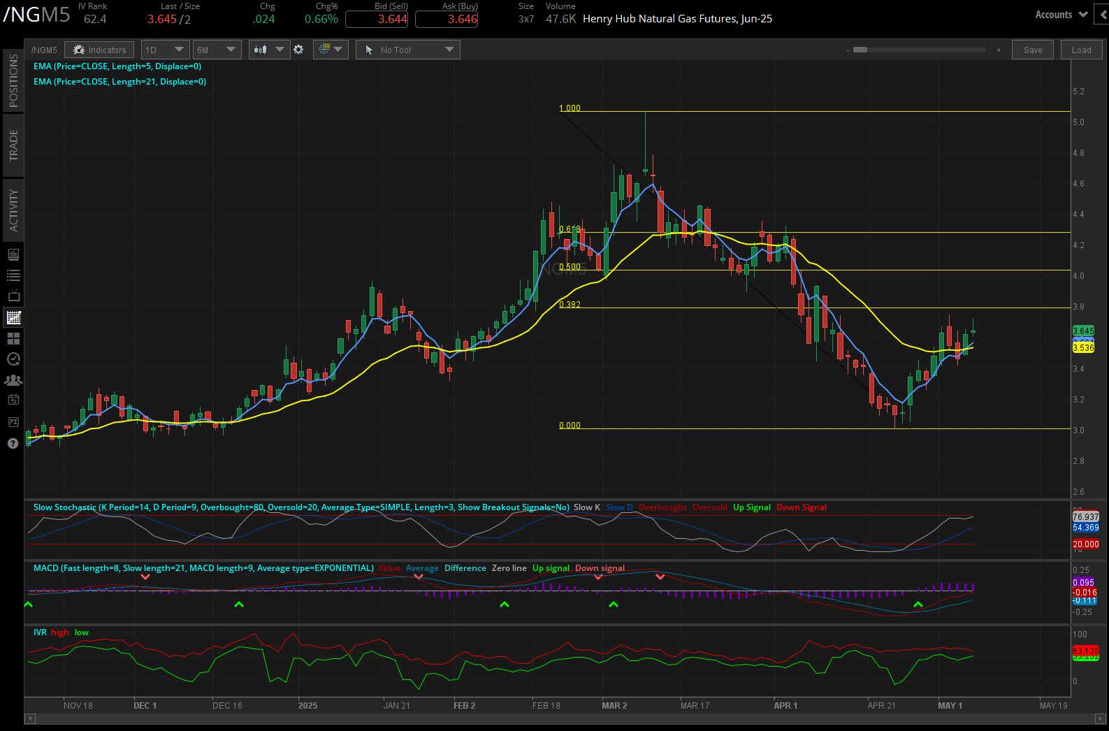Click the red 20.000 oversold value bubble
Viewport: 1109px width, 731px height.
point(1085,544)
